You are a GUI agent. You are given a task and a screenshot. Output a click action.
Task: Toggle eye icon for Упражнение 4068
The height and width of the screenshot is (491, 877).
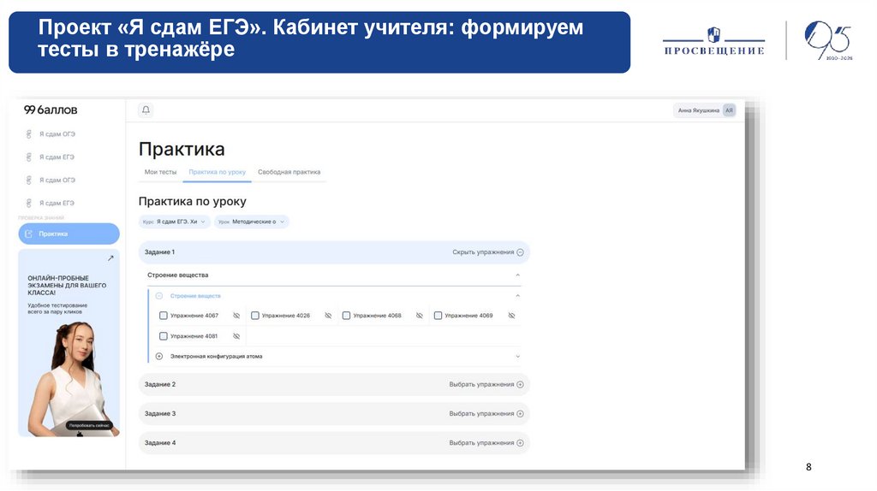point(420,316)
